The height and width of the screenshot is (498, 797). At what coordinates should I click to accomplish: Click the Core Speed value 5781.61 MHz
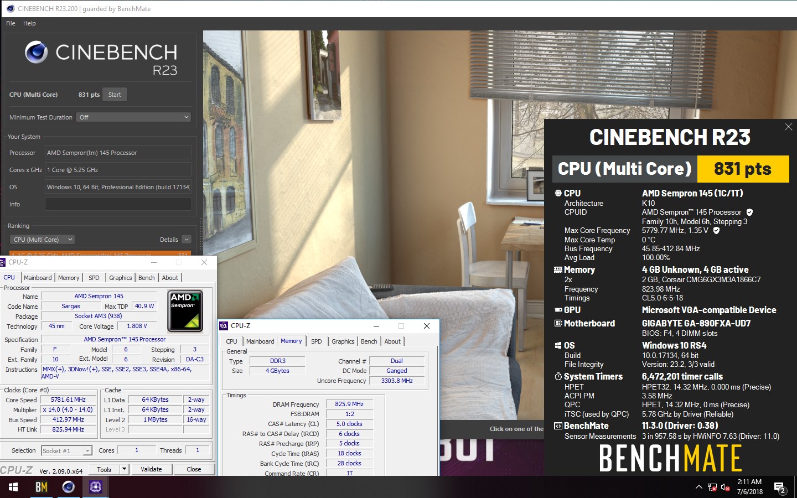[x=68, y=400]
